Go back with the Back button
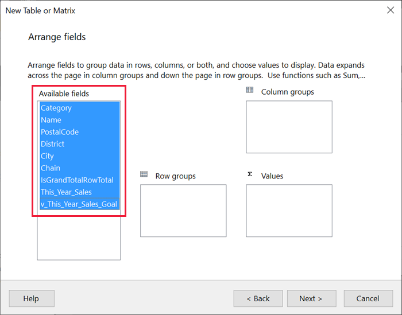 point(258,298)
